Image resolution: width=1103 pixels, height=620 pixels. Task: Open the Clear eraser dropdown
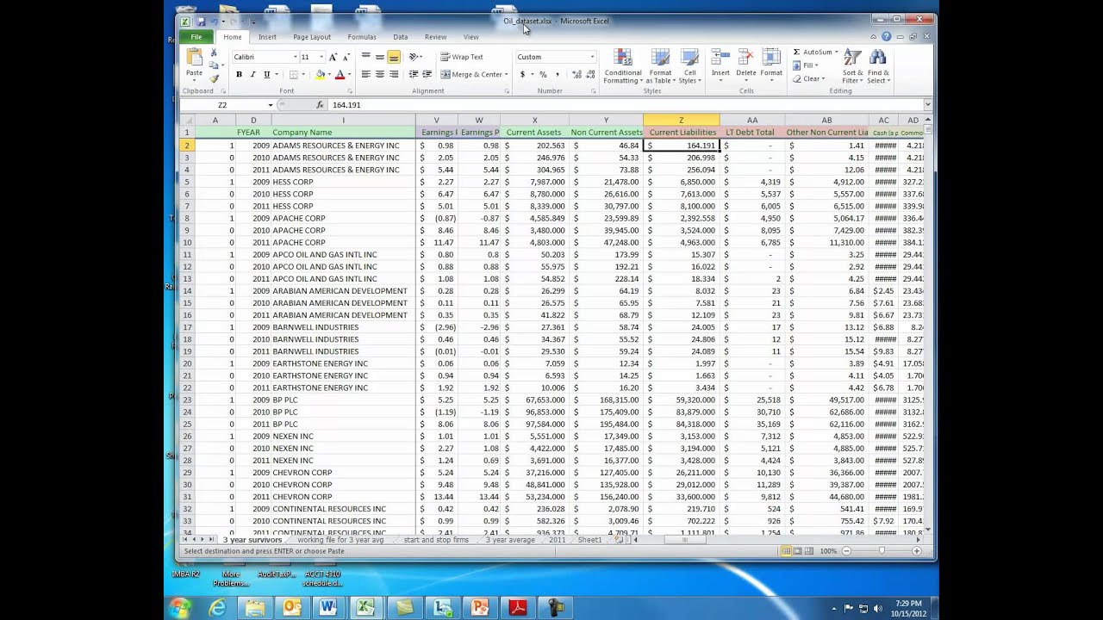(808, 78)
